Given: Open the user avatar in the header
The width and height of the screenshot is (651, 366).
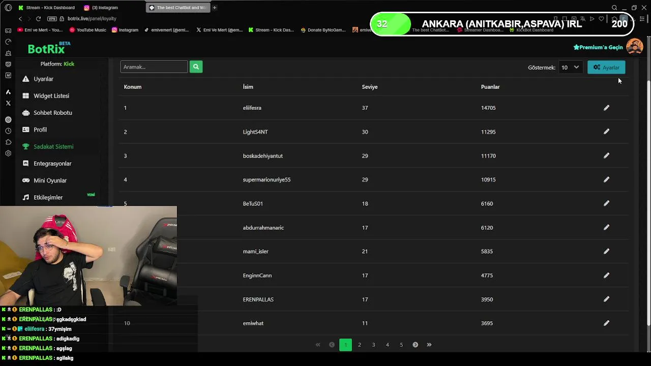Looking at the screenshot, I should click(x=634, y=47).
